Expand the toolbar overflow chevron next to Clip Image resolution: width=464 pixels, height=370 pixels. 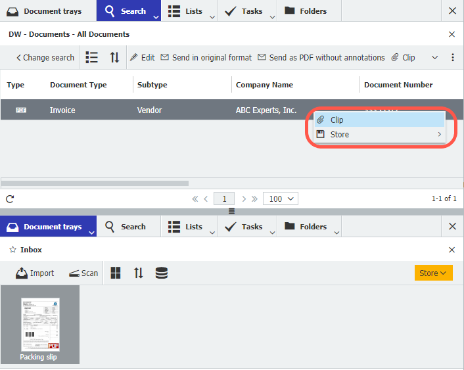(434, 58)
